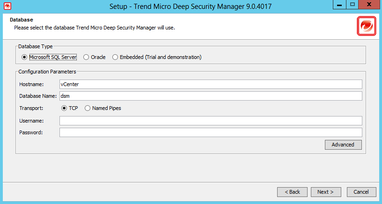Minimize the Setup window
This screenshot has height=204, width=382.
pyautogui.click(x=340, y=5)
